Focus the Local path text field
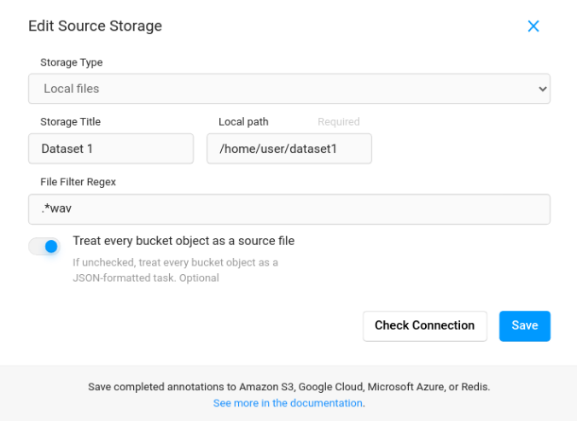The height and width of the screenshot is (421, 577). pyautogui.click(x=288, y=149)
